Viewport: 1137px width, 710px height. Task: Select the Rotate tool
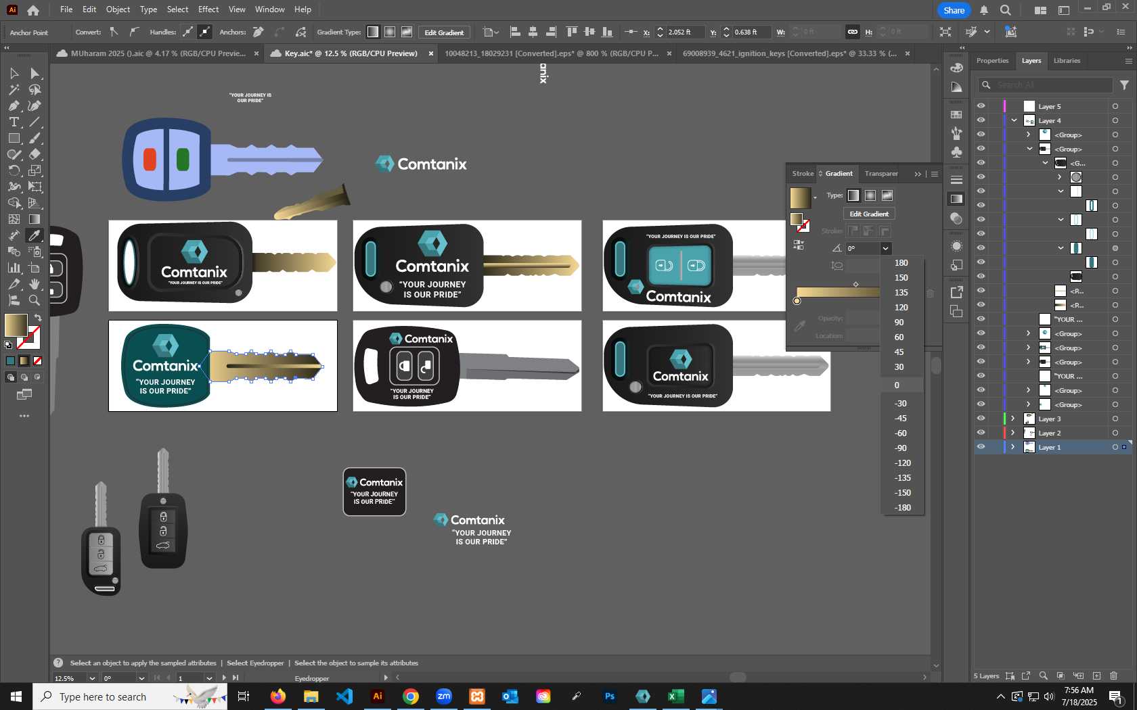(14, 170)
